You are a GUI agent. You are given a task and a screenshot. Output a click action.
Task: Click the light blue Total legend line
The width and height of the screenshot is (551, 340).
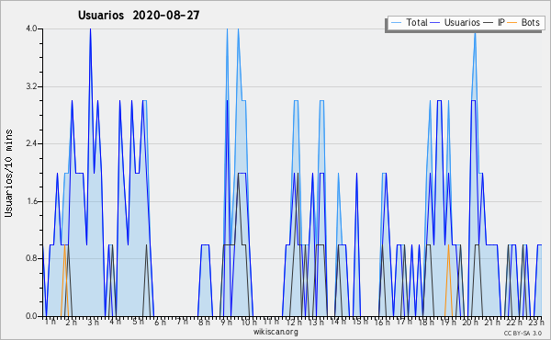[396, 23]
